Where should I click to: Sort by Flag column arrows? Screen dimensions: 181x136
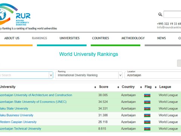(x=156, y=87)
